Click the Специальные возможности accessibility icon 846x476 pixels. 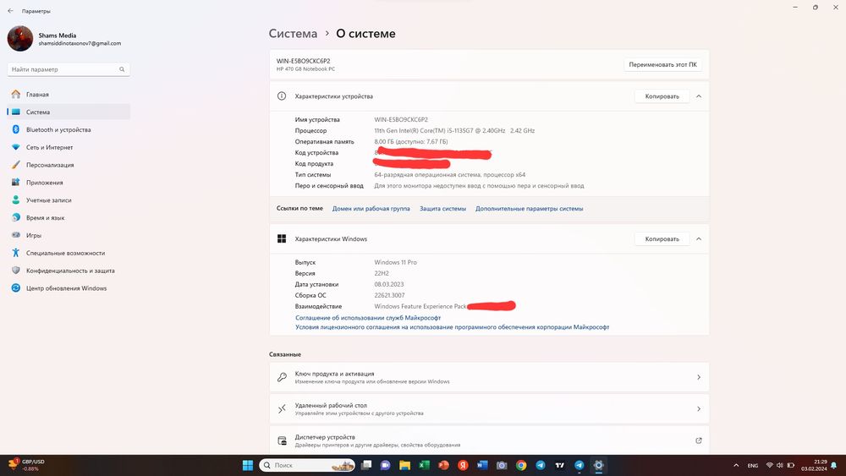coord(15,253)
